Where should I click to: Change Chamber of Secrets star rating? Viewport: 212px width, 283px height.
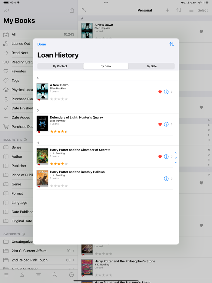click(x=59, y=164)
